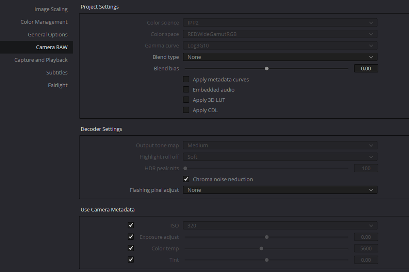Click the Blend bias value field
Viewport: 409px width, 272px height.
pos(366,69)
